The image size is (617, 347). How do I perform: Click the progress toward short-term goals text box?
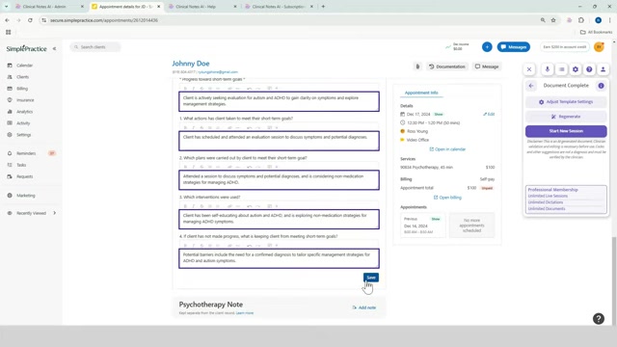click(279, 101)
